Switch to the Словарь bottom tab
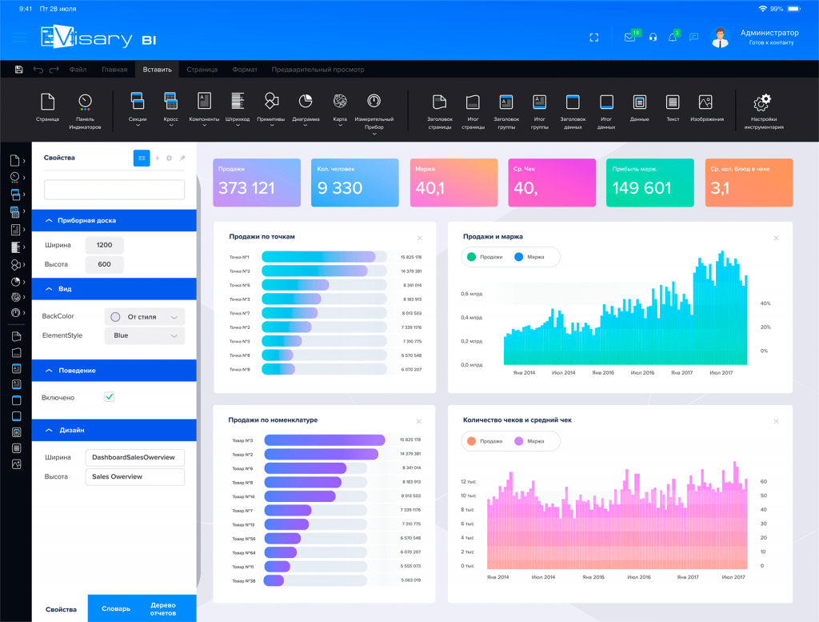 click(x=116, y=608)
